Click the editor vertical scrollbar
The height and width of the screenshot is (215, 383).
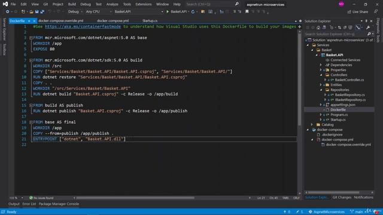pos(300,79)
